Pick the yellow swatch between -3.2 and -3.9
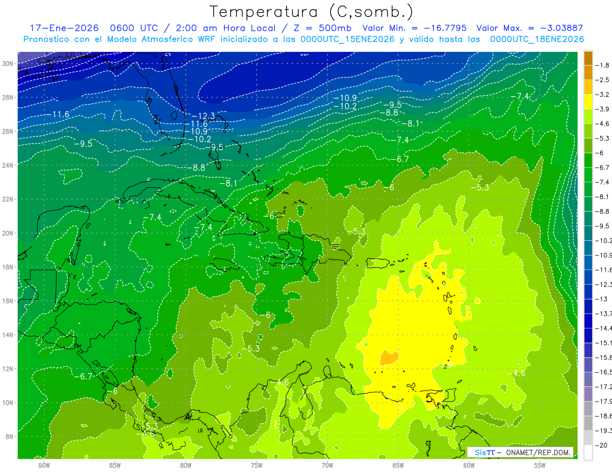612x472 pixels. point(588,101)
